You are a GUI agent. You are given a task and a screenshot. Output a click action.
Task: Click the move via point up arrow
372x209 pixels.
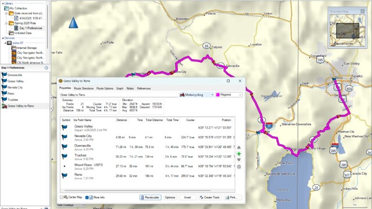239,148
